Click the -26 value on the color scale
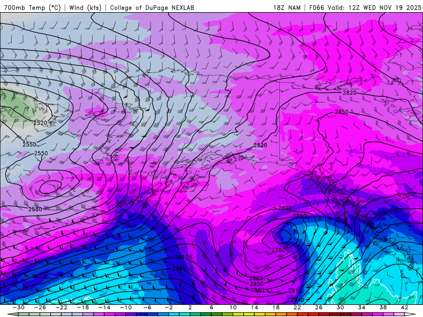The height and width of the screenshot is (317, 423). (x=40, y=307)
